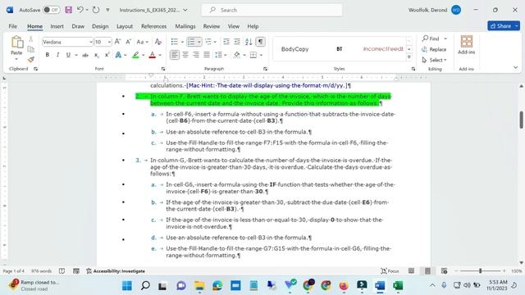Screen dimensions: 525x295
Task: Activate Format Painter brush
Action: [x=31, y=60]
